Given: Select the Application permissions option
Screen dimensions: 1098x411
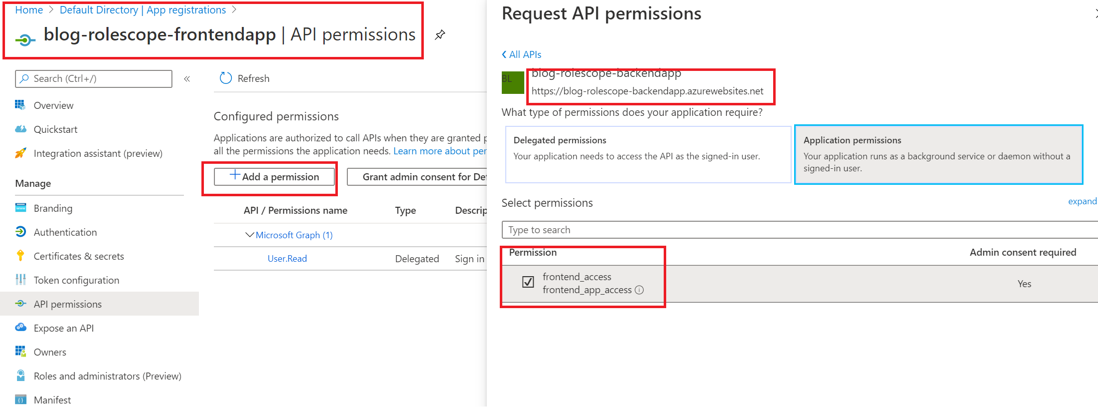Looking at the screenshot, I should point(938,154).
